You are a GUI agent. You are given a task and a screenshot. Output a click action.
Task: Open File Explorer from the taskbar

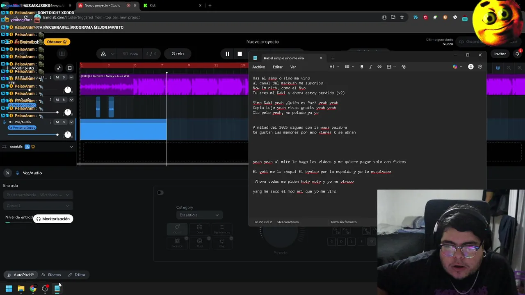(x=21, y=288)
